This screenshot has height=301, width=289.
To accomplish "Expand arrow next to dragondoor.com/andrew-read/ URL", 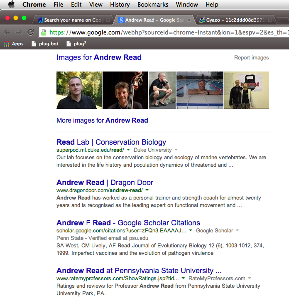I will tap(147, 190).
